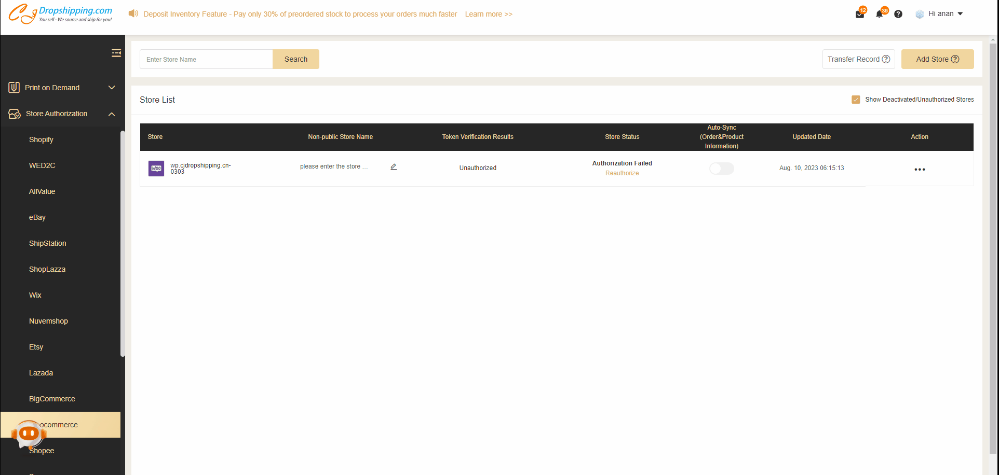Open the notifications bell icon
Image resolution: width=999 pixels, height=475 pixels.
[x=879, y=14]
